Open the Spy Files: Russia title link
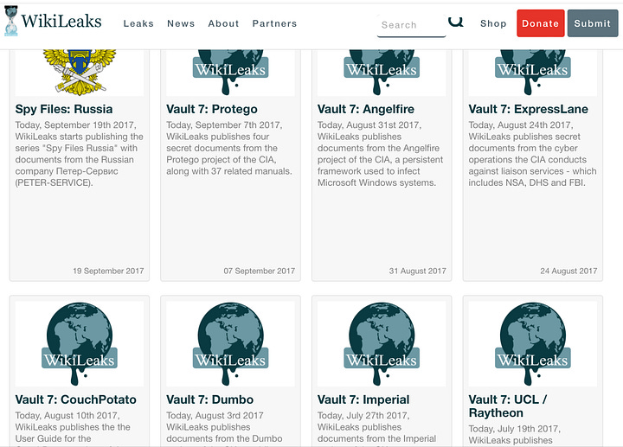623x447 pixels. (64, 109)
